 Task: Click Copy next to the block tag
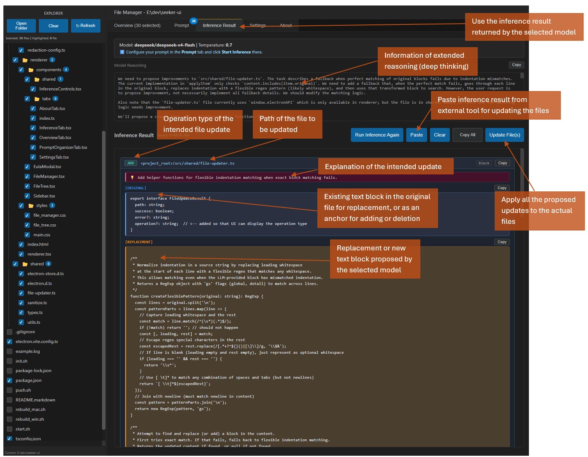click(503, 163)
